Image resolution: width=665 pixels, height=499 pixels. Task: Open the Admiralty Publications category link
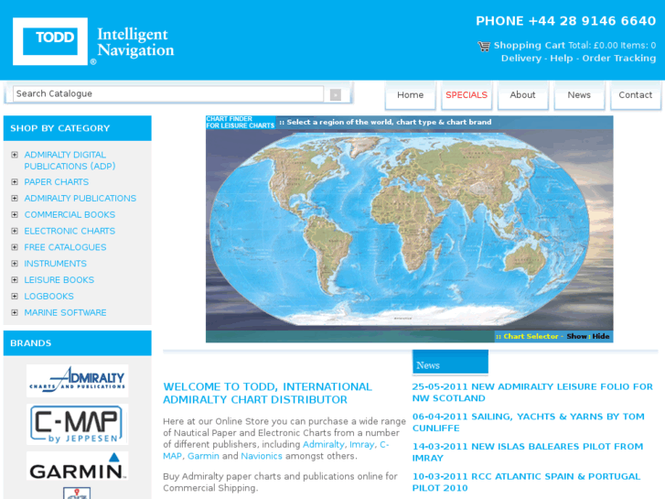click(80, 199)
